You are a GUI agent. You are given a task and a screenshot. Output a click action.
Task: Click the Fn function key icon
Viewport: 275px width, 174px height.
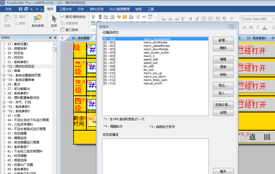[131, 17]
